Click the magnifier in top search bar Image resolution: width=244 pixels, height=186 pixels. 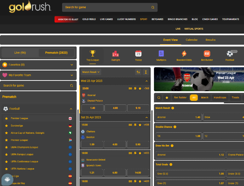click(153, 7)
